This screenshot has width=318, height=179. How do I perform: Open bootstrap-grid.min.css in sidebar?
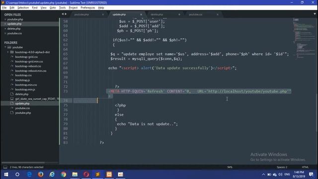pyautogui.click(x=29, y=62)
